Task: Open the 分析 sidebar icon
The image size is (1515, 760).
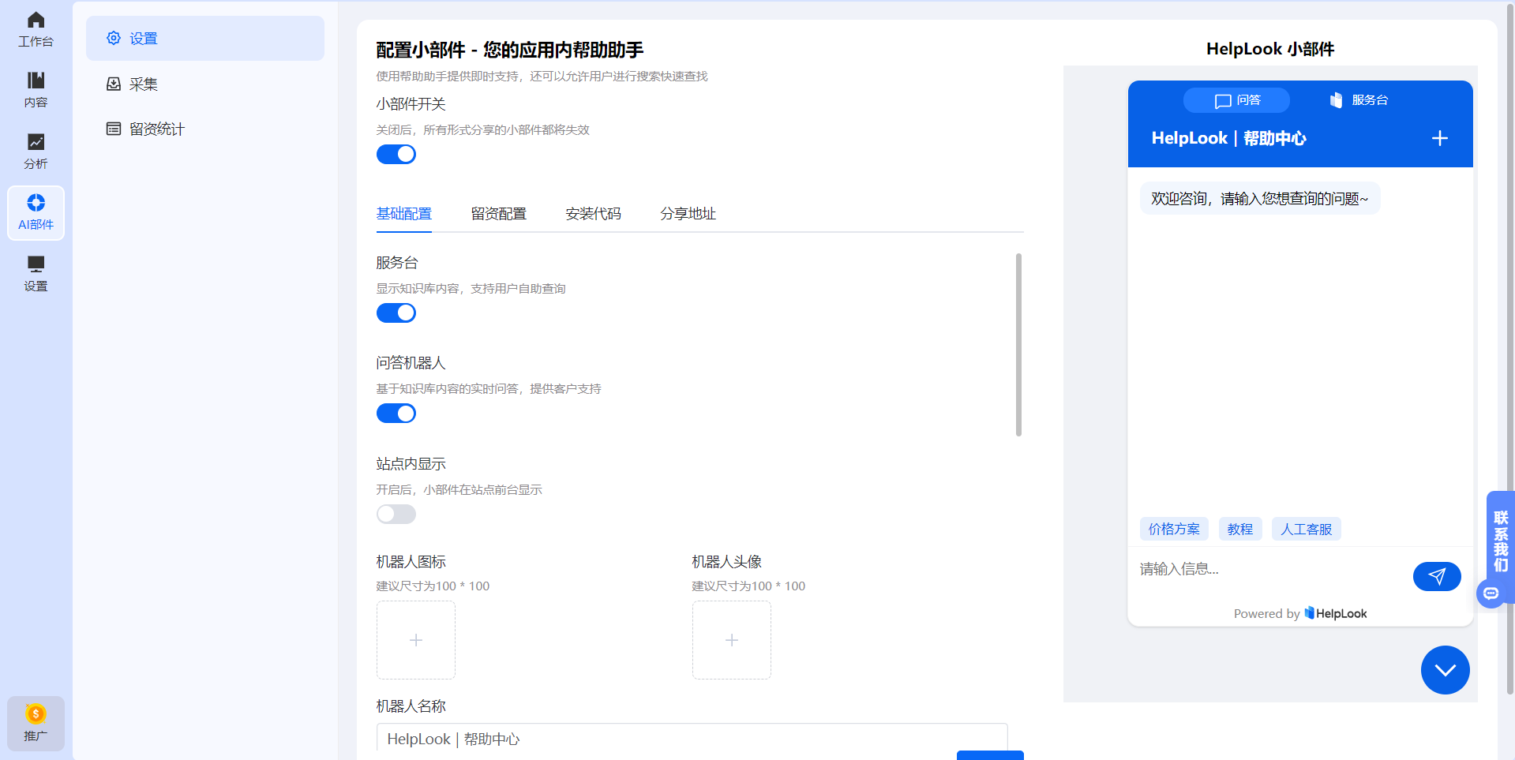Action: coord(36,150)
